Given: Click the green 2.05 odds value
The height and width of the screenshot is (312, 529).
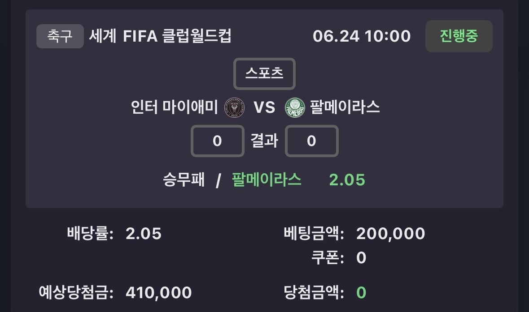Looking at the screenshot, I should pyautogui.click(x=347, y=180).
